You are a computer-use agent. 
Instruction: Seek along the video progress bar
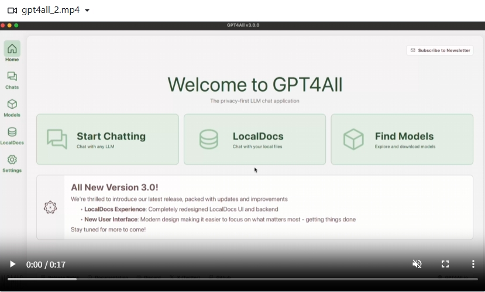click(243, 279)
